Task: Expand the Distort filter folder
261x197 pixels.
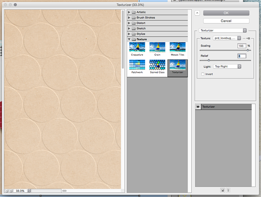Action: (x=129, y=23)
